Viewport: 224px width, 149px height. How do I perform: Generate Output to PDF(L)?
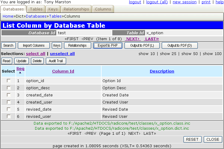[x=142, y=46]
